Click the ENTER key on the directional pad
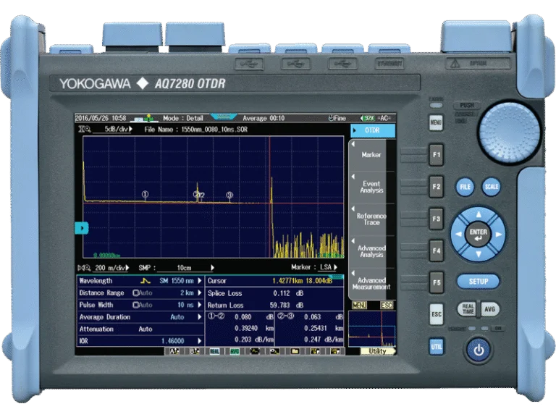The image size is (556, 417). pyautogui.click(x=479, y=234)
